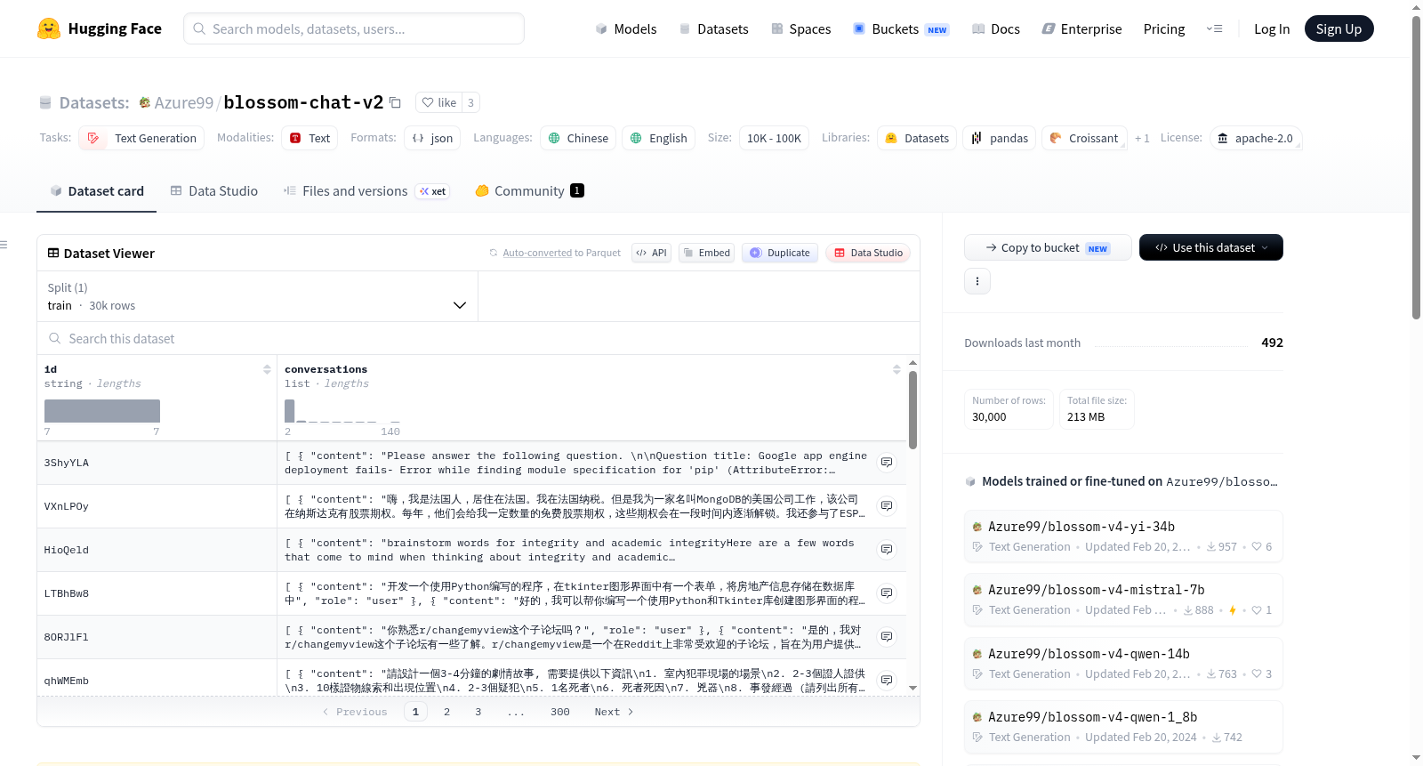The width and height of the screenshot is (1423, 766).
Task: Open Datasets in the top navigation
Action: tap(713, 28)
